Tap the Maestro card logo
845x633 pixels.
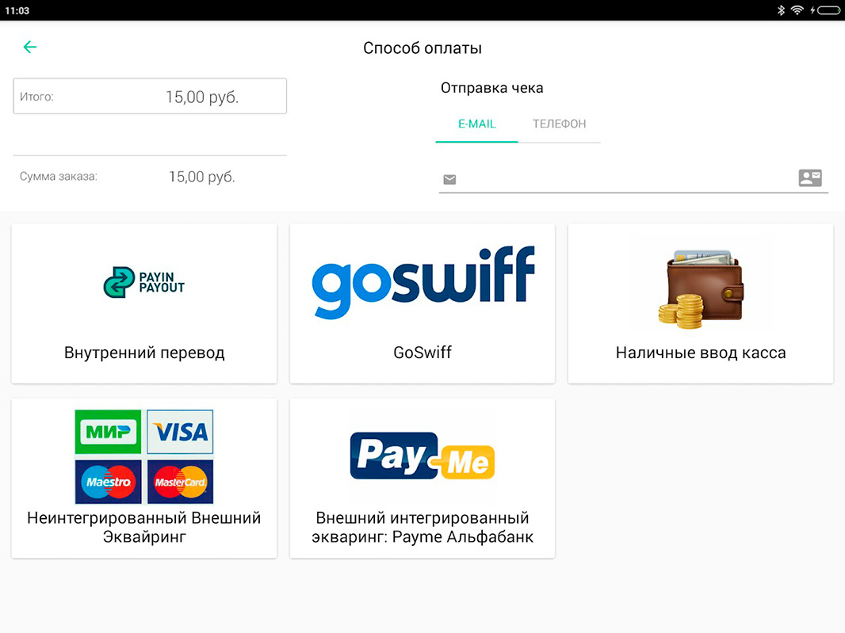pos(108,482)
